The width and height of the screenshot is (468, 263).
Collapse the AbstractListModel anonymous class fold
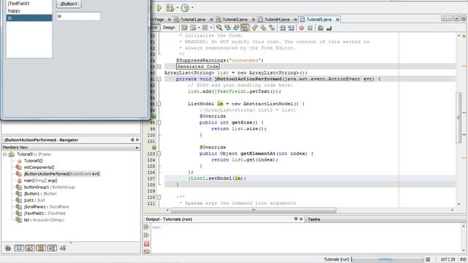tap(159, 104)
